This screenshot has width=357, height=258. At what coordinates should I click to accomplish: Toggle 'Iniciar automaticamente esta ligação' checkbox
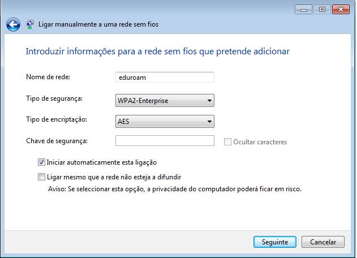pos(41,162)
